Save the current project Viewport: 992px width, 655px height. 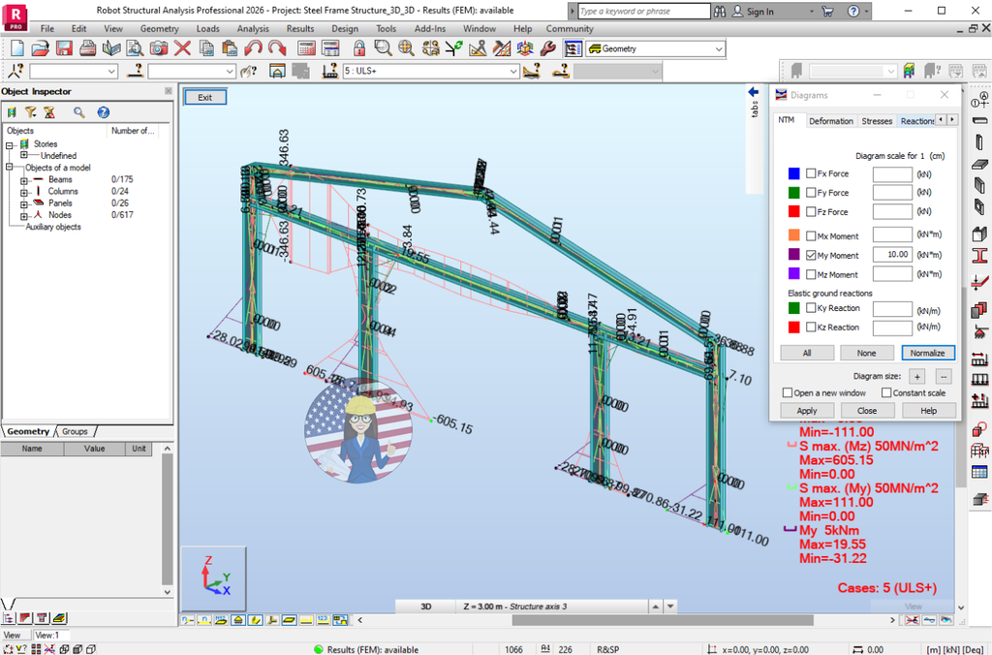[x=64, y=48]
